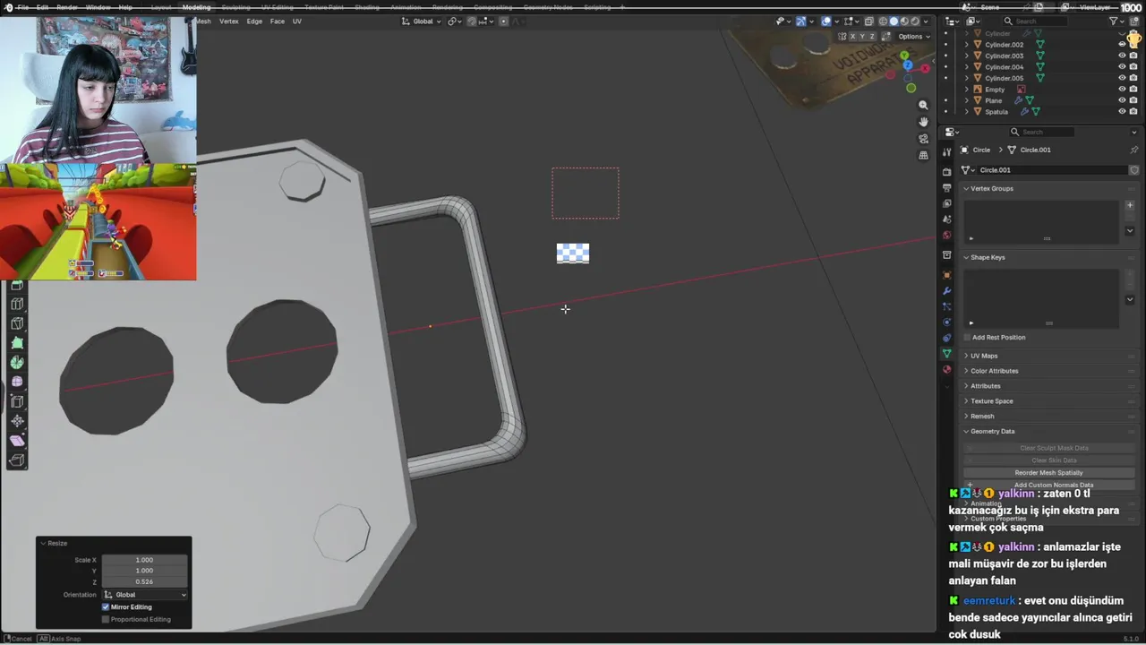Open the Object properties tab

pos(946,274)
